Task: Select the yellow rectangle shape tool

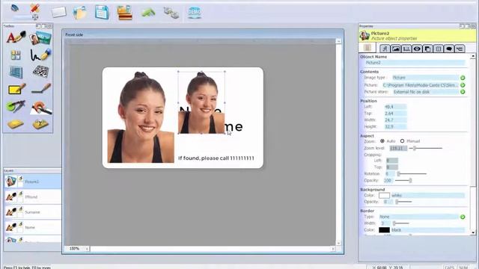Action: tap(16, 89)
